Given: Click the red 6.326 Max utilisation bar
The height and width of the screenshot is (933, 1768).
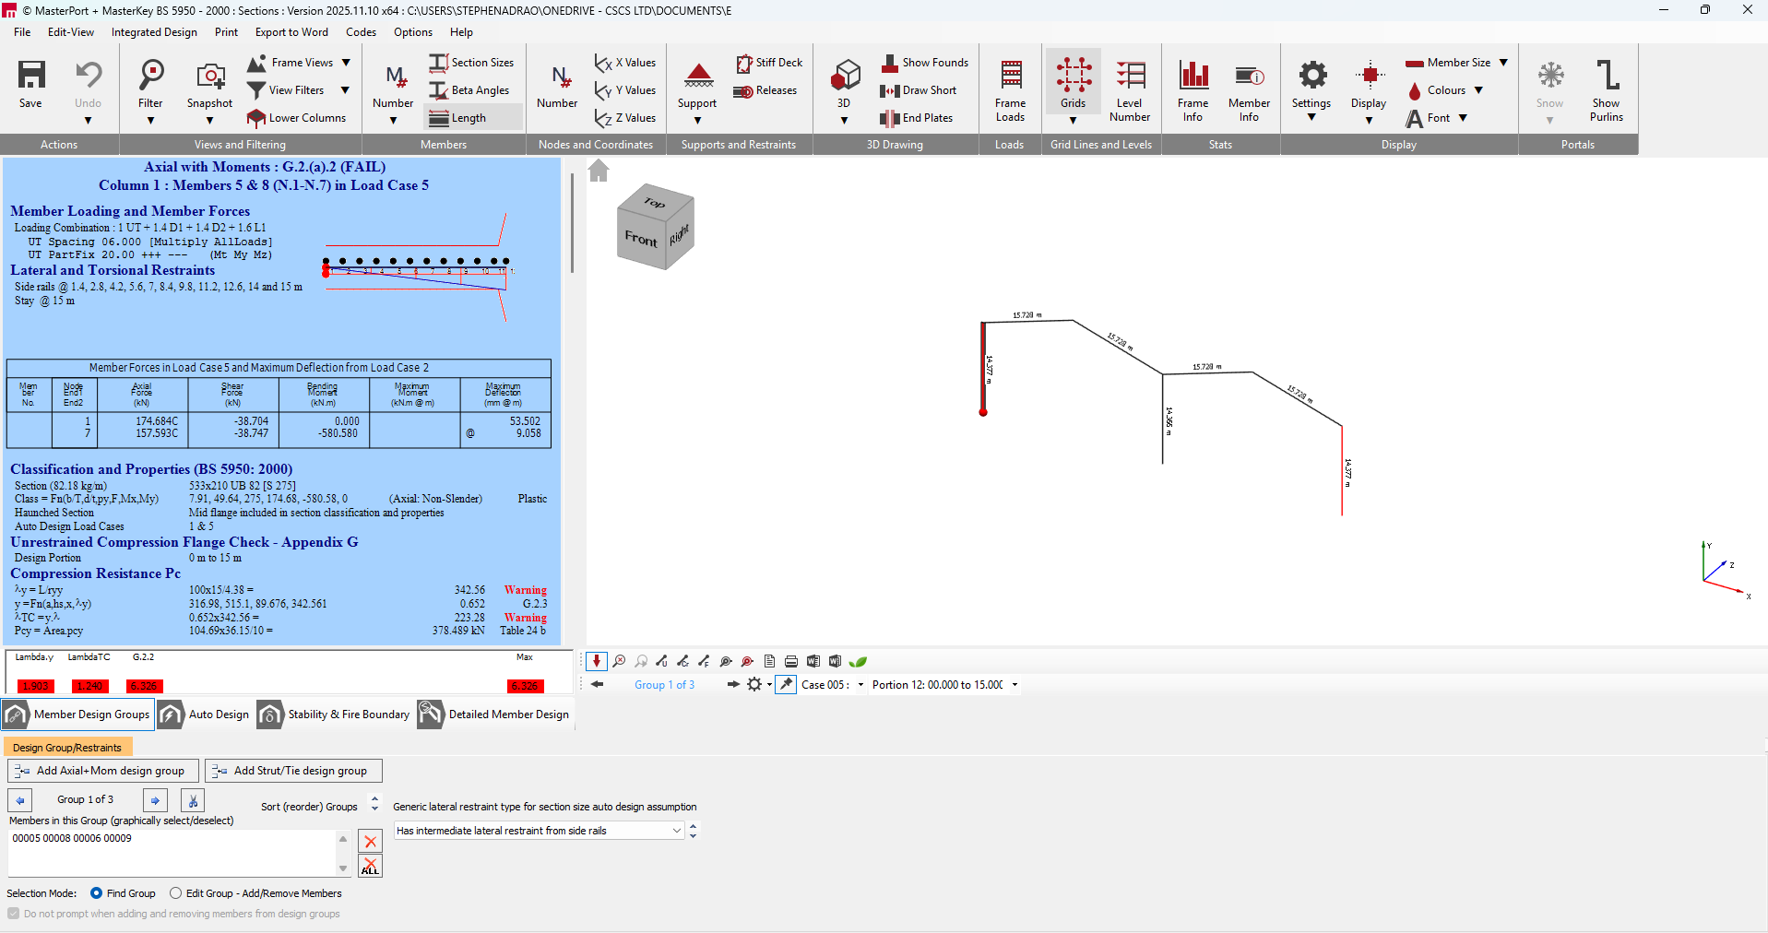Looking at the screenshot, I should pyautogui.click(x=525, y=686).
